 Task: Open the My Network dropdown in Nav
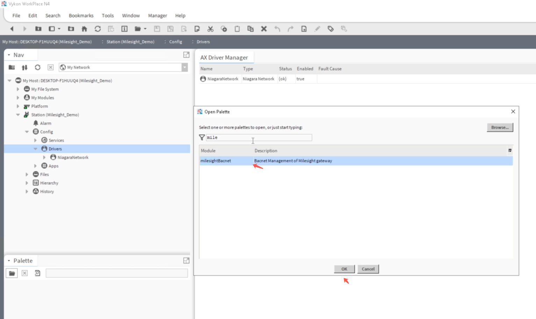pyautogui.click(x=185, y=67)
